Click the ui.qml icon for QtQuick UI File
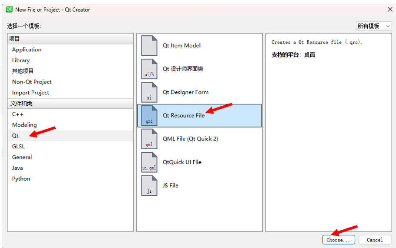This screenshot has width=396, height=248. [x=149, y=162]
